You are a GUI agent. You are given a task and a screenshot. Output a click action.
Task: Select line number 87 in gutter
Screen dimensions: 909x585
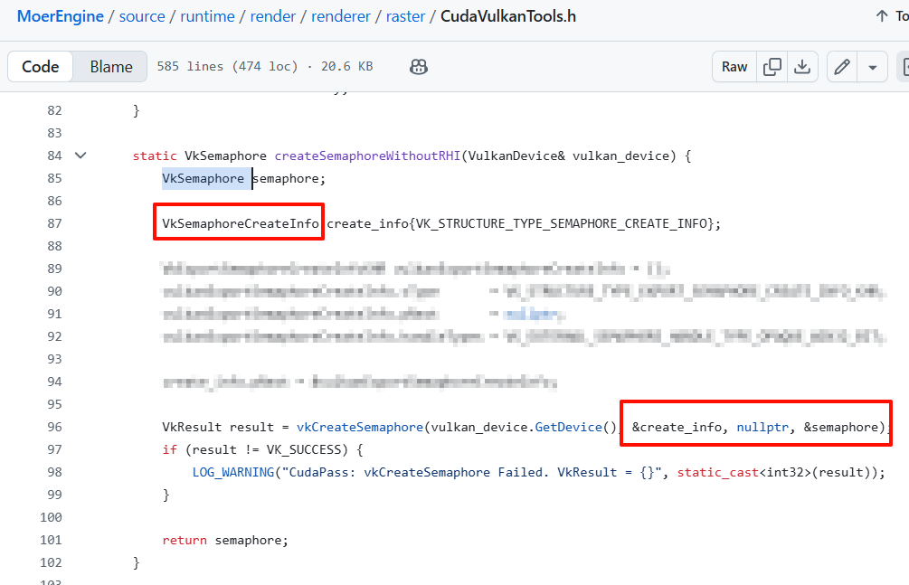pos(53,223)
